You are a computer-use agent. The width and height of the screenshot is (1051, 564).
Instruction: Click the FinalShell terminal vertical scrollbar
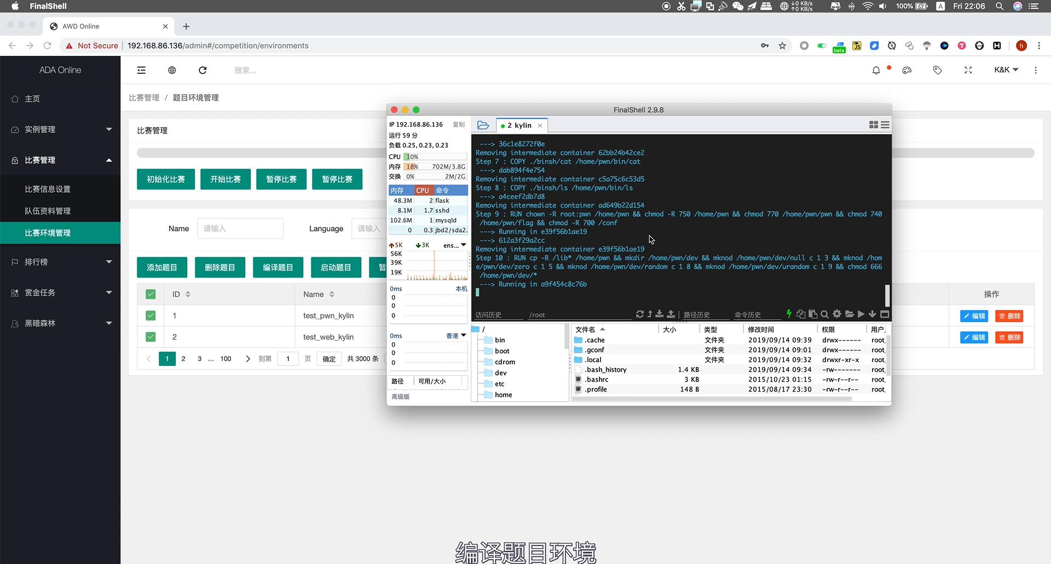887,296
